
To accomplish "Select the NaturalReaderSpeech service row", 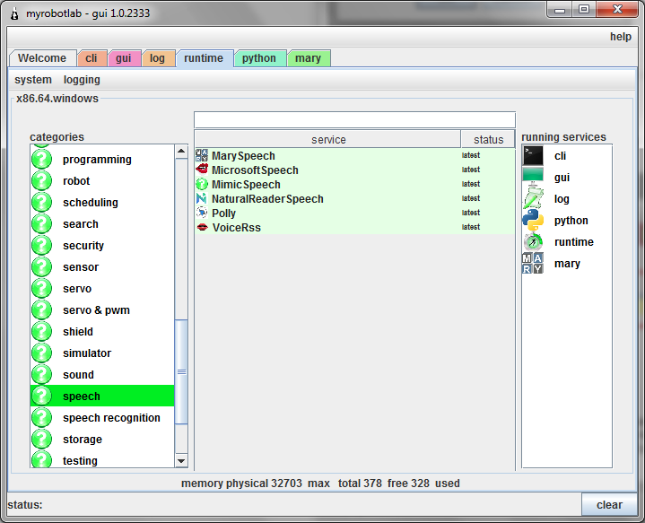I will pos(354,199).
